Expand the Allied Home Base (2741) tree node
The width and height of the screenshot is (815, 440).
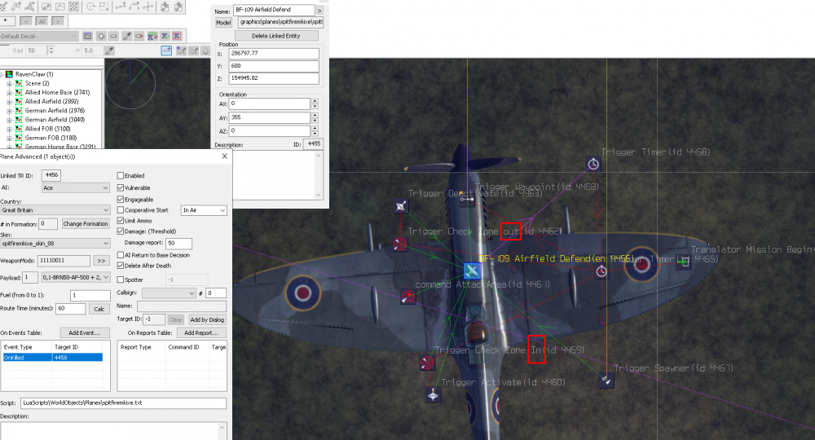point(10,93)
